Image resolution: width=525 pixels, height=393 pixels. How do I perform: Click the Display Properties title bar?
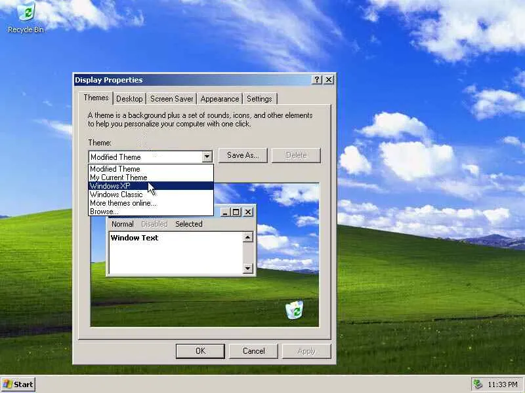click(192, 80)
